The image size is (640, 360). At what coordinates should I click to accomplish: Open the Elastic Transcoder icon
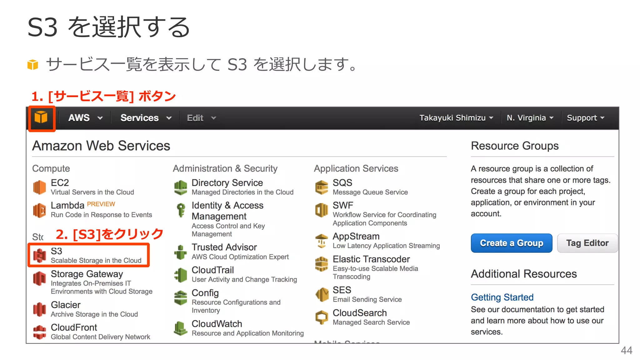point(322,264)
